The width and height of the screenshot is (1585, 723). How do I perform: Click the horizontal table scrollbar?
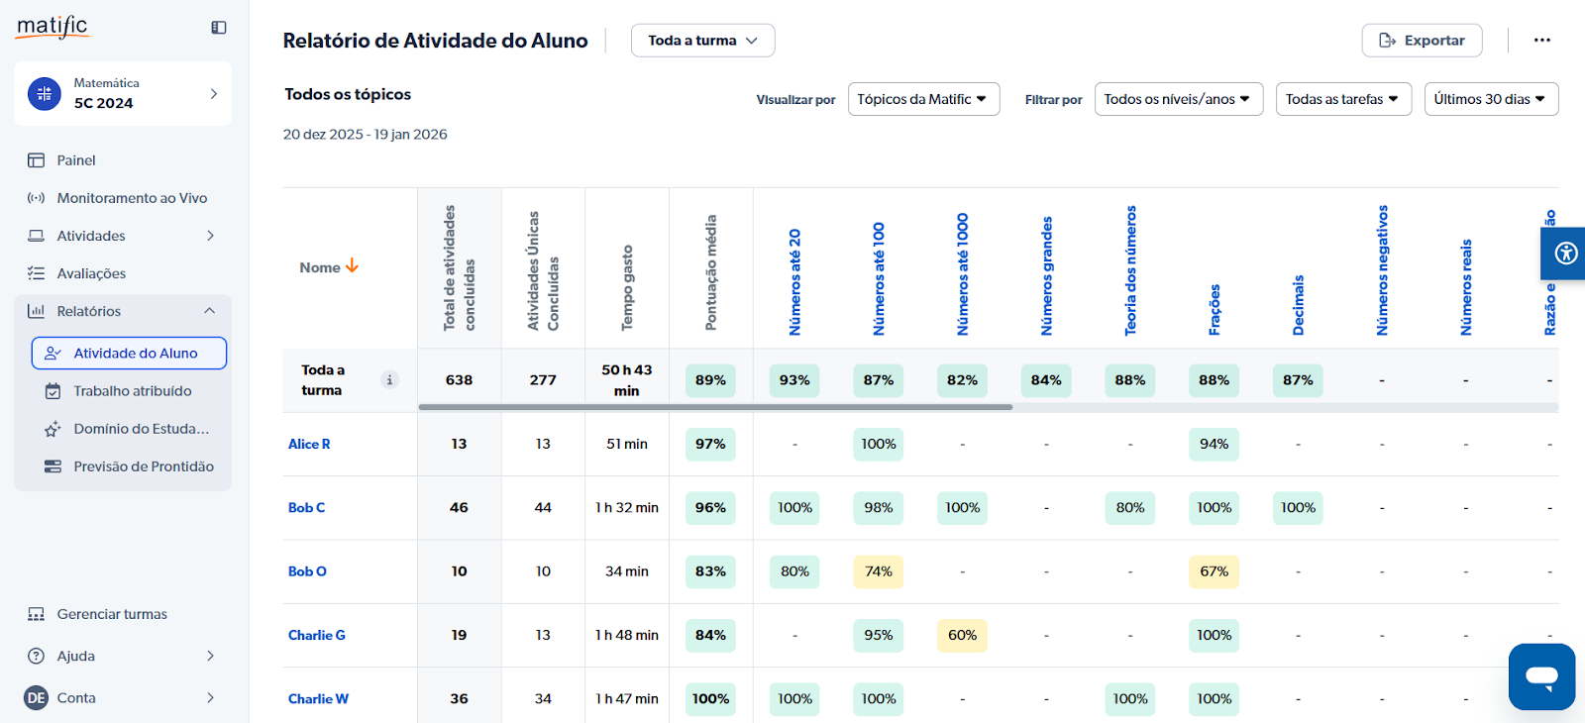point(715,407)
